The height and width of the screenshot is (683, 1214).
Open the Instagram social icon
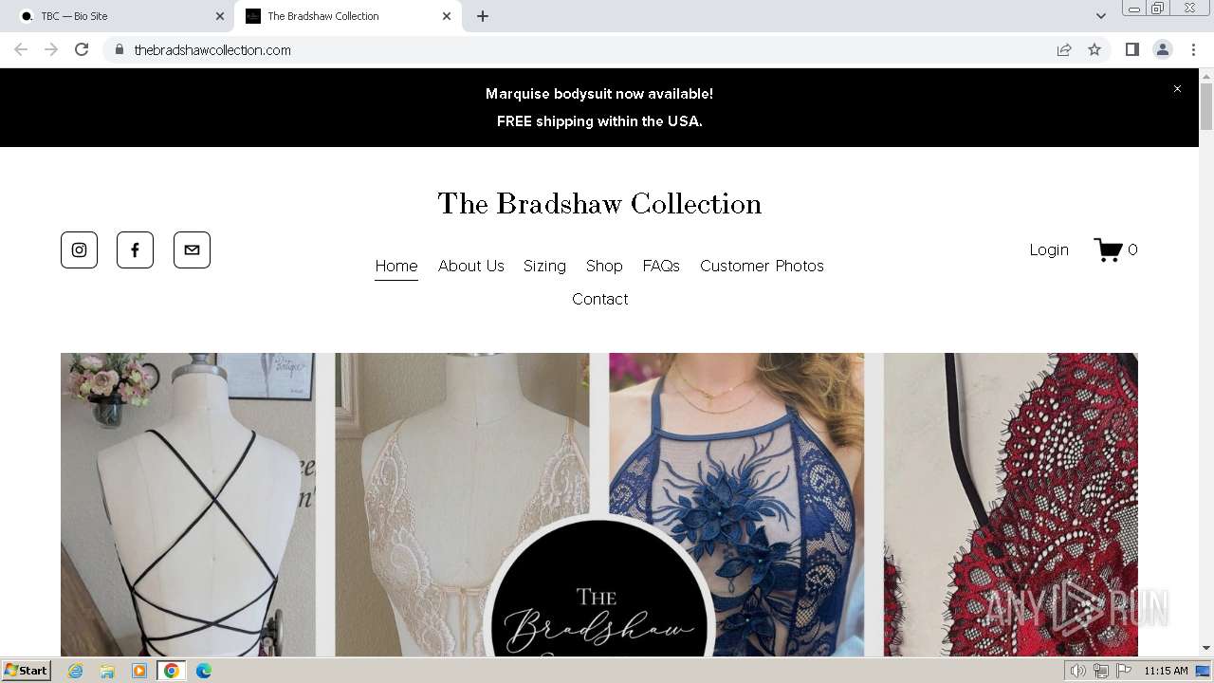(79, 250)
